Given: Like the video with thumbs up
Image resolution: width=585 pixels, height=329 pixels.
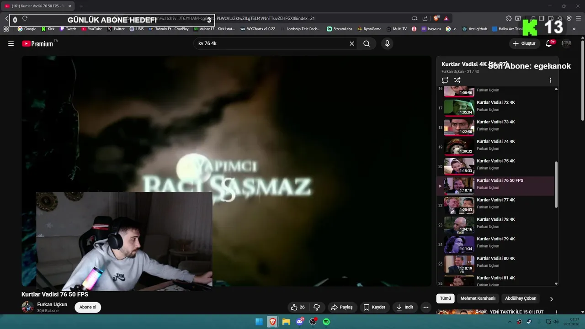Looking at the screenshot, I should coord(298,307).
